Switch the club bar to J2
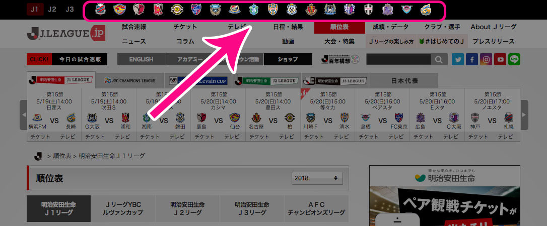This screenshot has width=547, height=226. click(x=52, y=10)
